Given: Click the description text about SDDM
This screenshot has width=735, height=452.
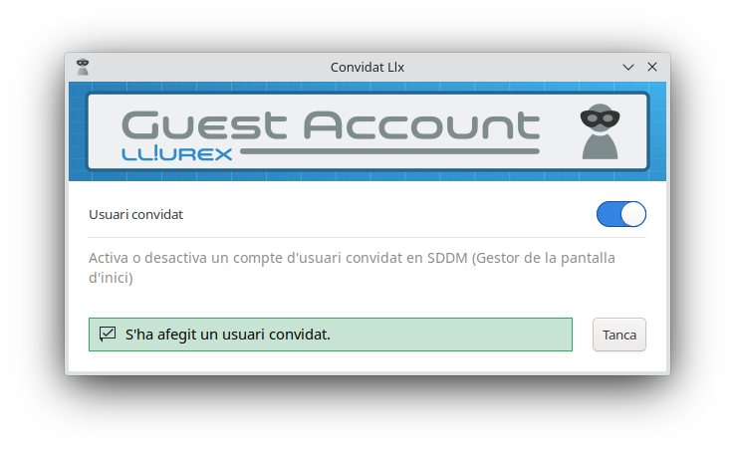Looking at the screenshot, I should point(352,268).
